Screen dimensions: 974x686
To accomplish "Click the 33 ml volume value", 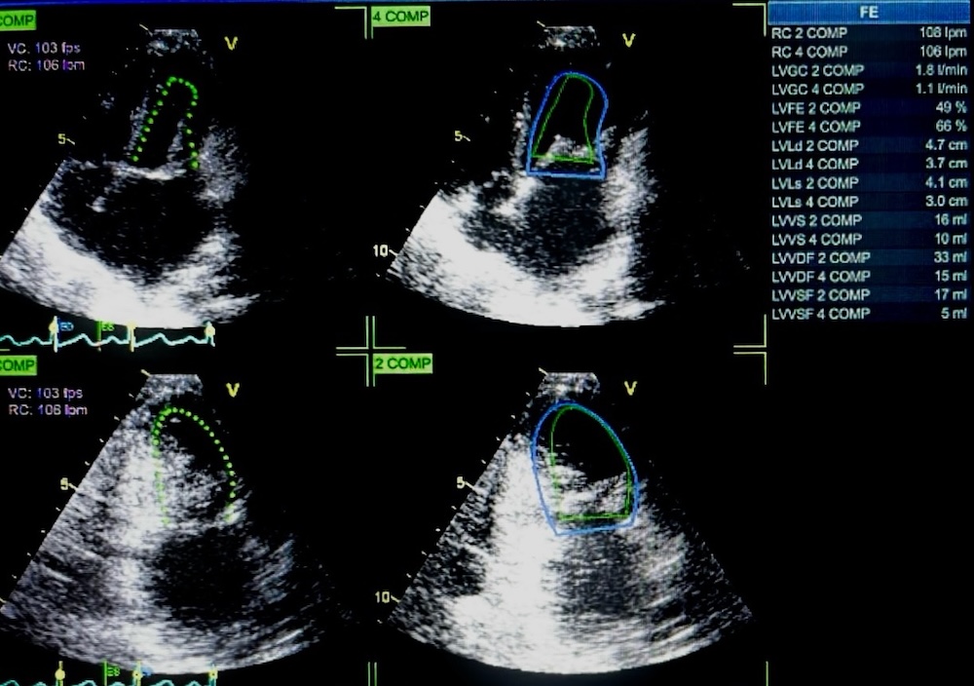I will coord(951,257).
